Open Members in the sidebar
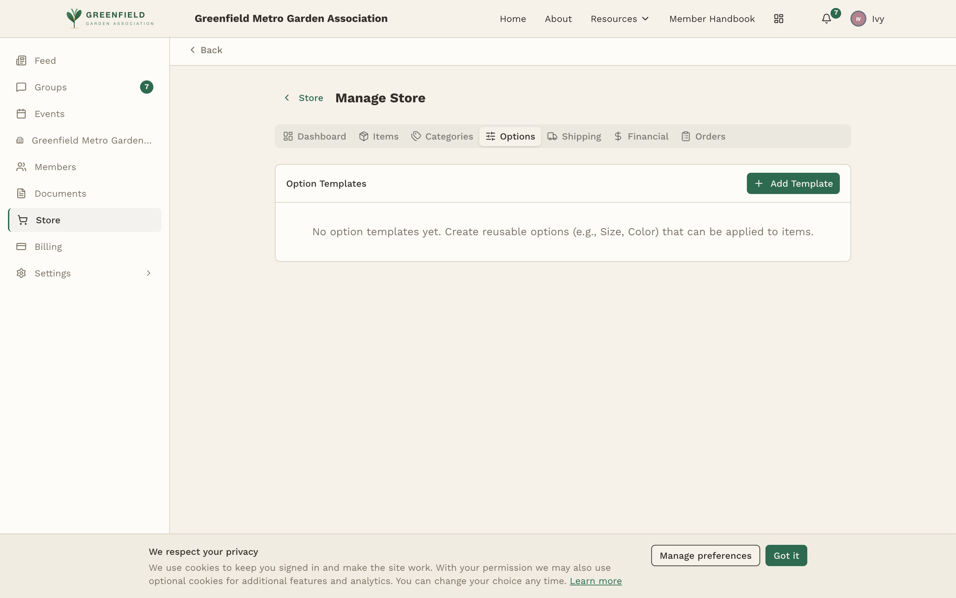 tap(85, 167)
